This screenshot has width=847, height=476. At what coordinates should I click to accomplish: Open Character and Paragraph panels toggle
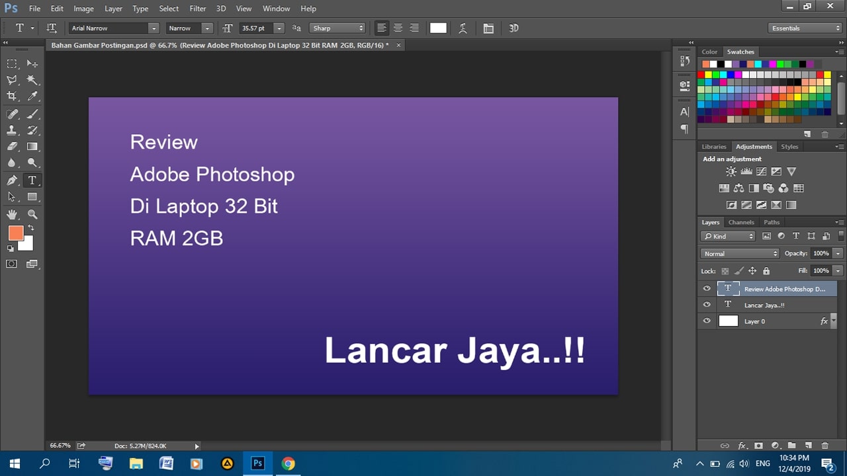488,28
